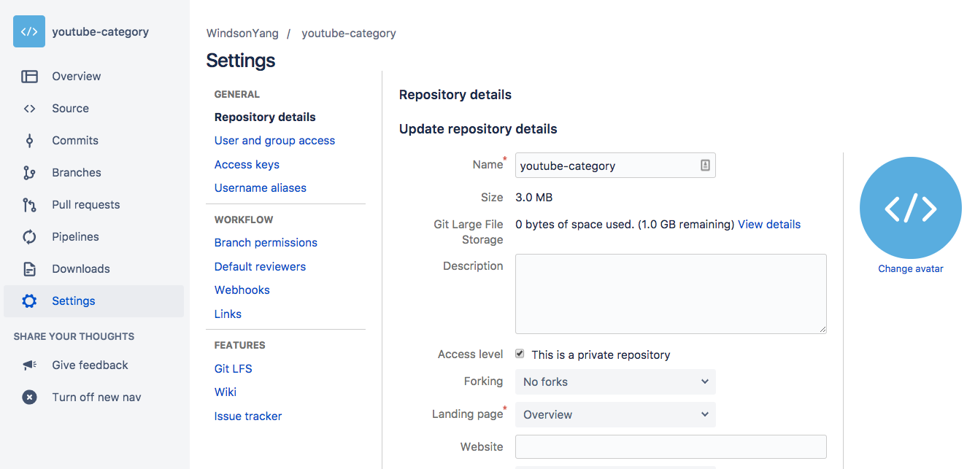Click the 0 bytes of space used text
This screenshot has height=469, width=967.
coord(574,225)
